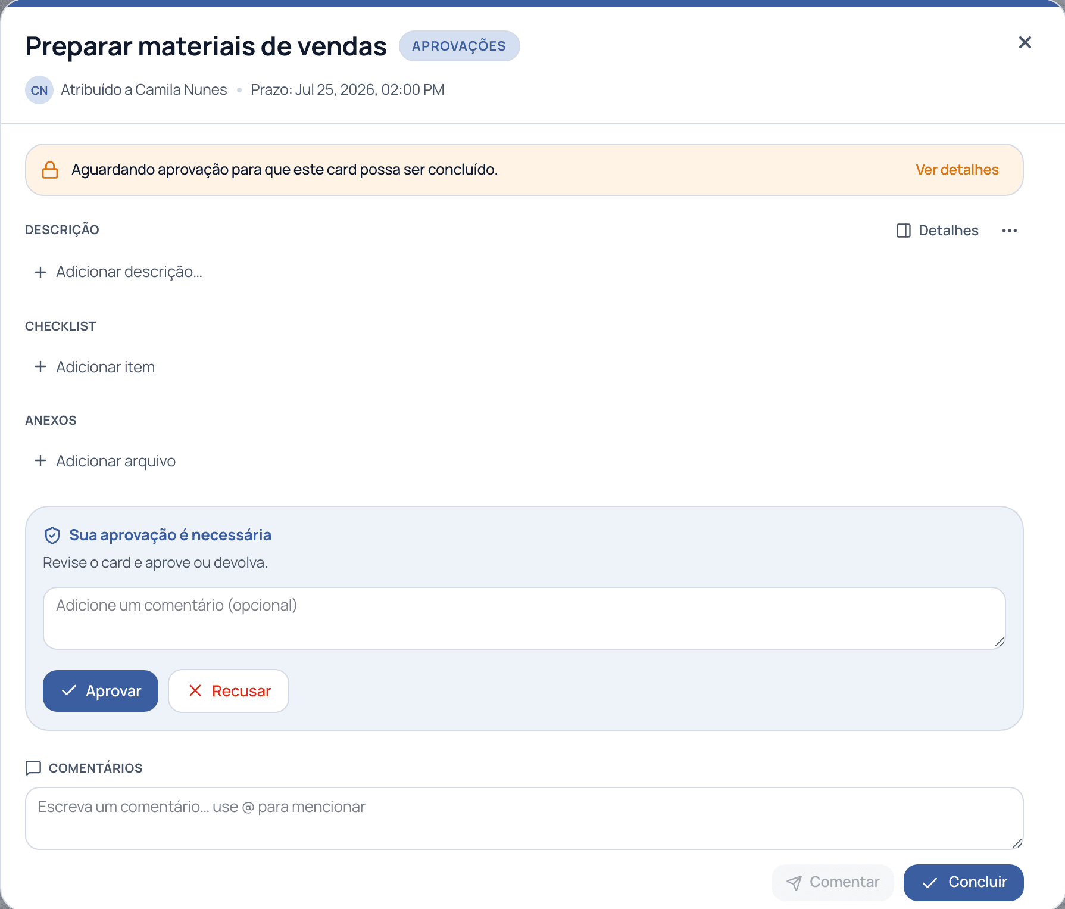The height and width of the screenshot is (909, 1065).
Task: Click the Concluir button
Action: tap(963, 882)
